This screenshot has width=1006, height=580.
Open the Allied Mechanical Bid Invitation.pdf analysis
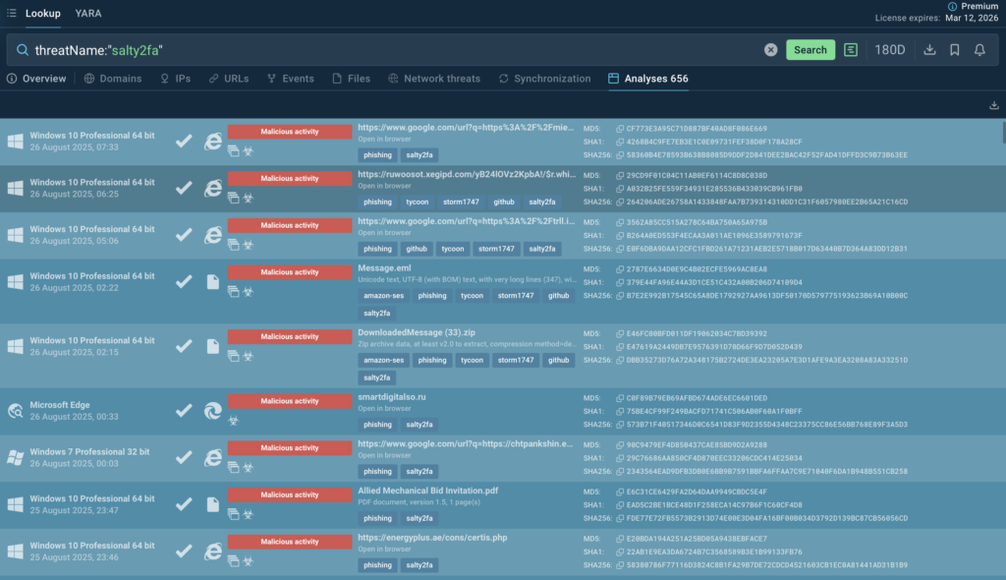(x=427, y=491)
